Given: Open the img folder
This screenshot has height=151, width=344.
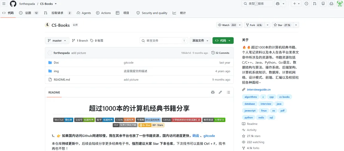Looking at the screenshot, I should pyautogui.click(x=56, y=71).
